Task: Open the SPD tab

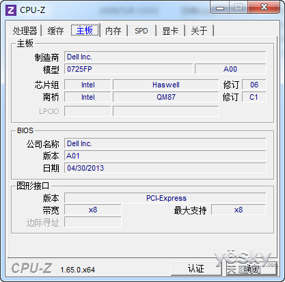Action: [x=141, y=31]
